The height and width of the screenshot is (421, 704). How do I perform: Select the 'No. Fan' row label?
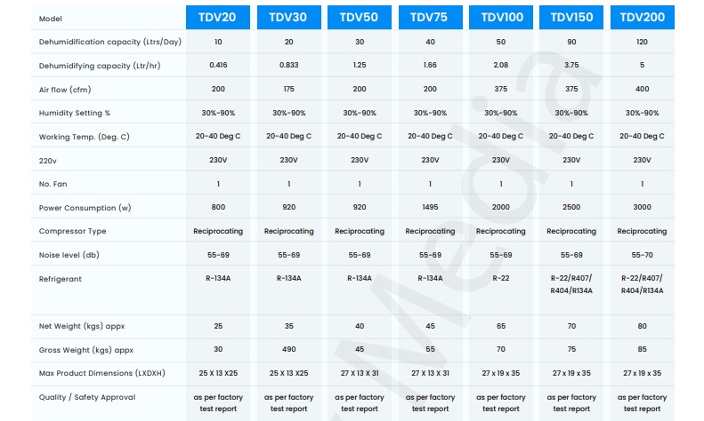coord(53,184)
